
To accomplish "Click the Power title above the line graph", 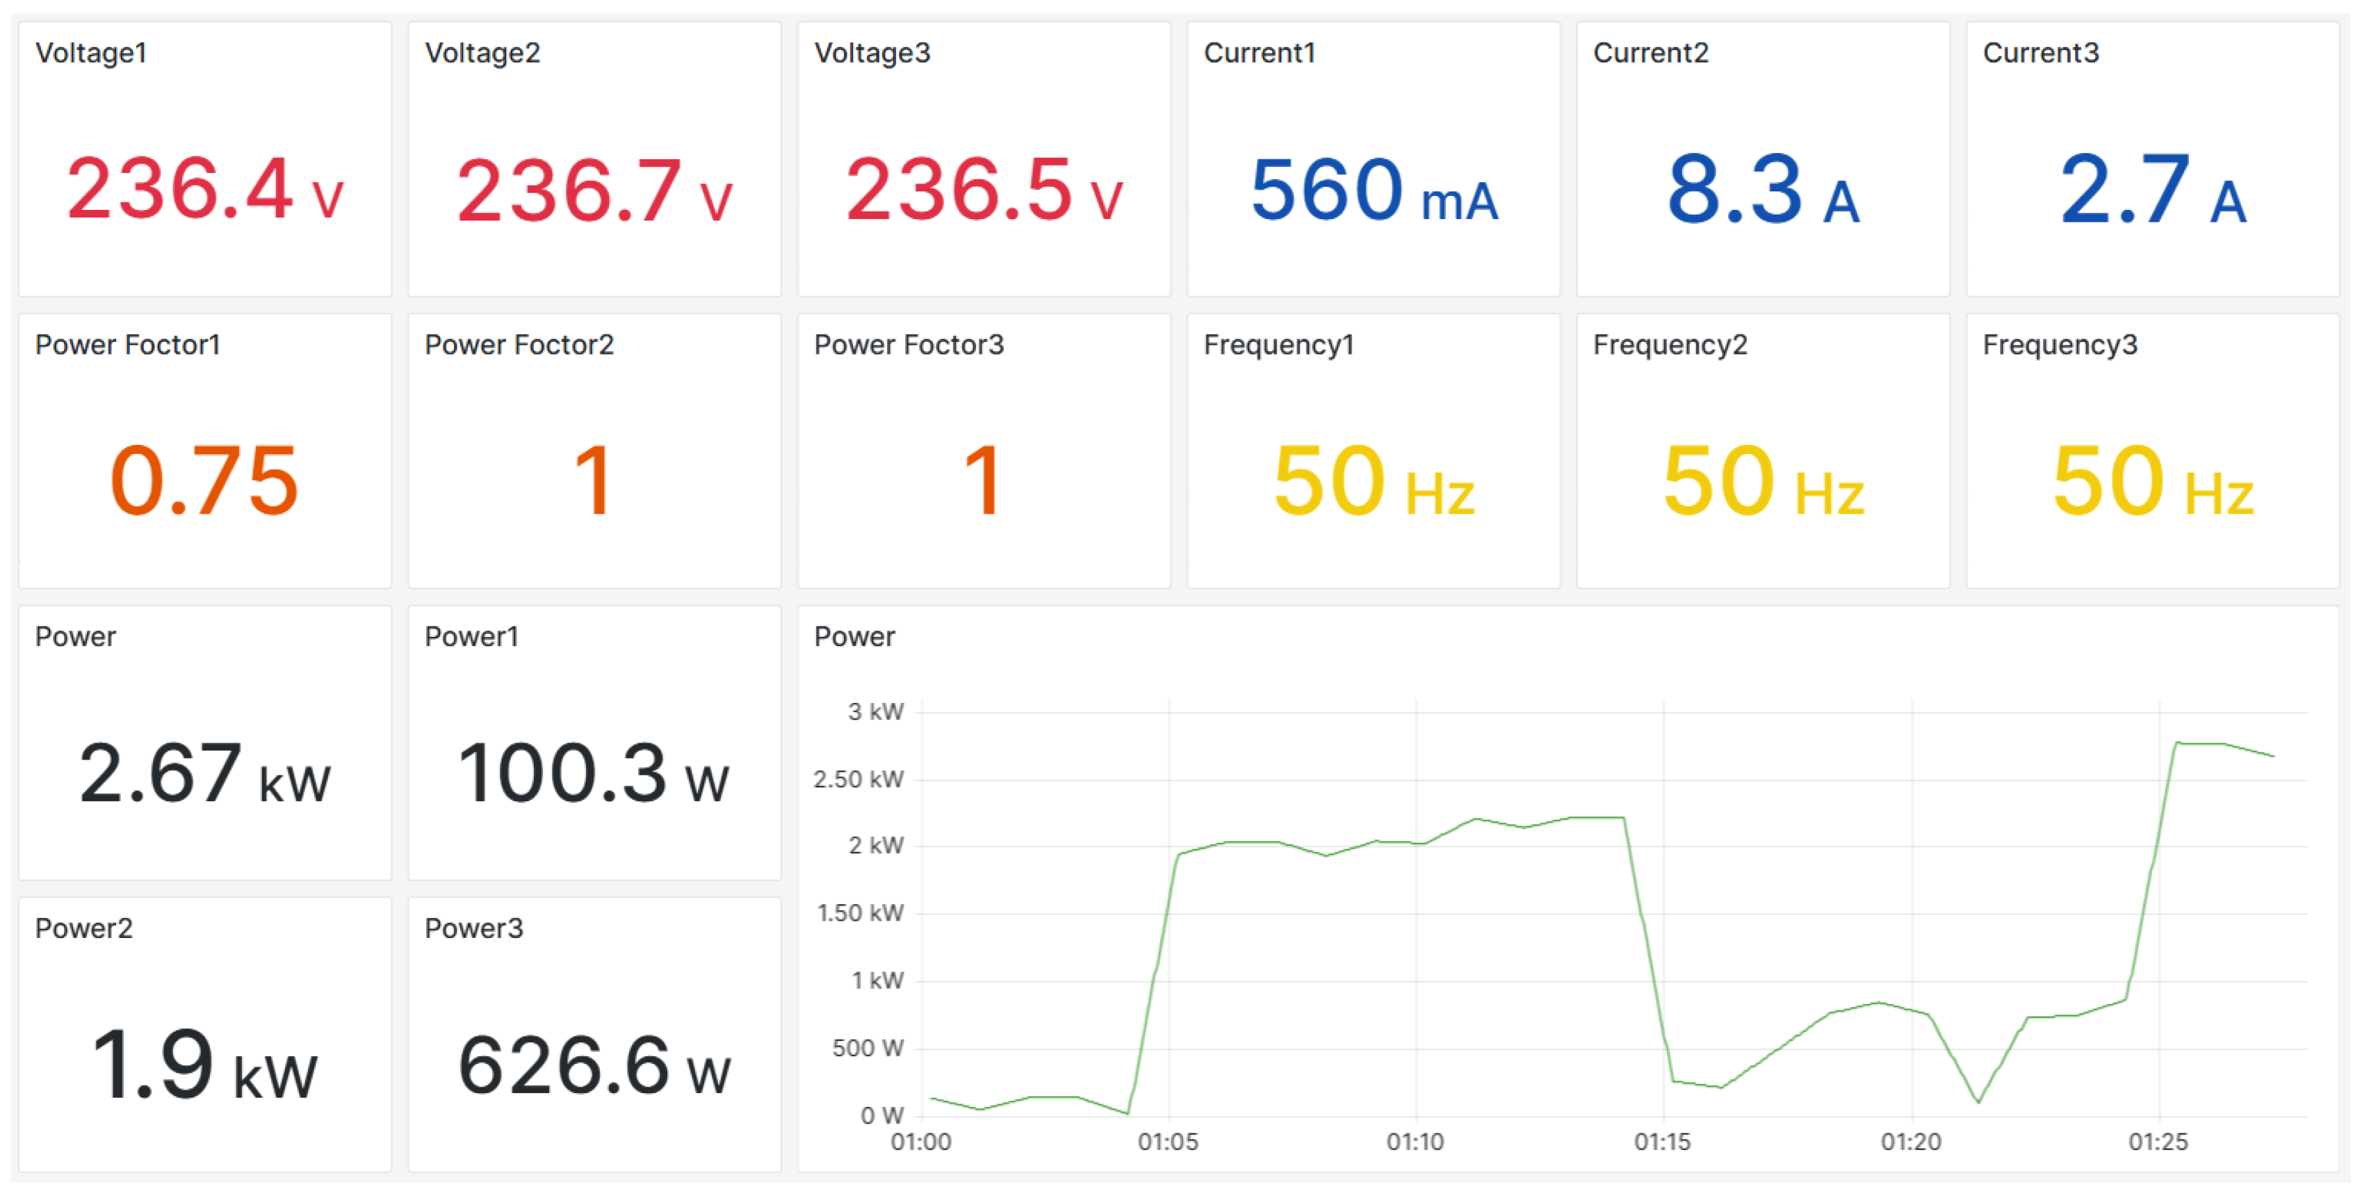I will pyautogui.click(x=855, y=637).
